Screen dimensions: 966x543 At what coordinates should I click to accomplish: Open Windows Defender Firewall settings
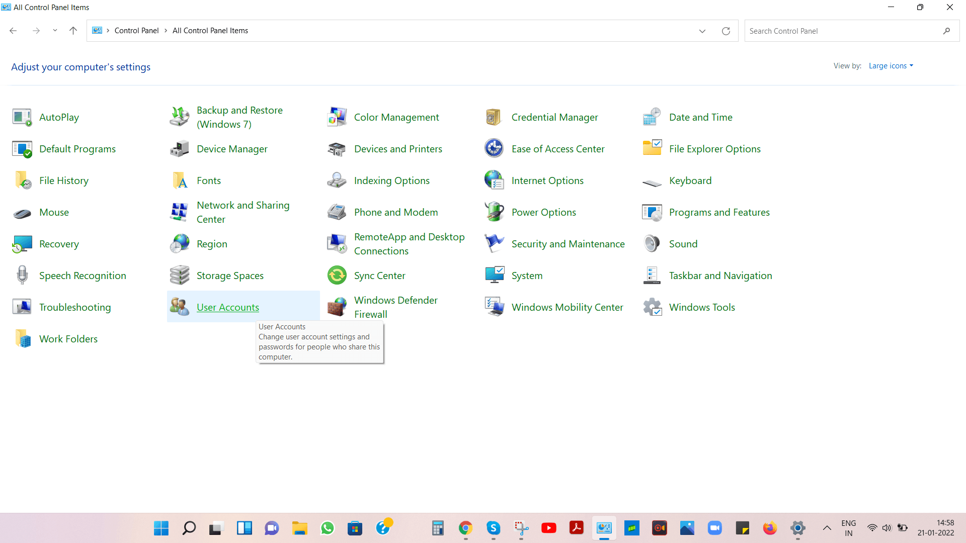click(395, 307)
